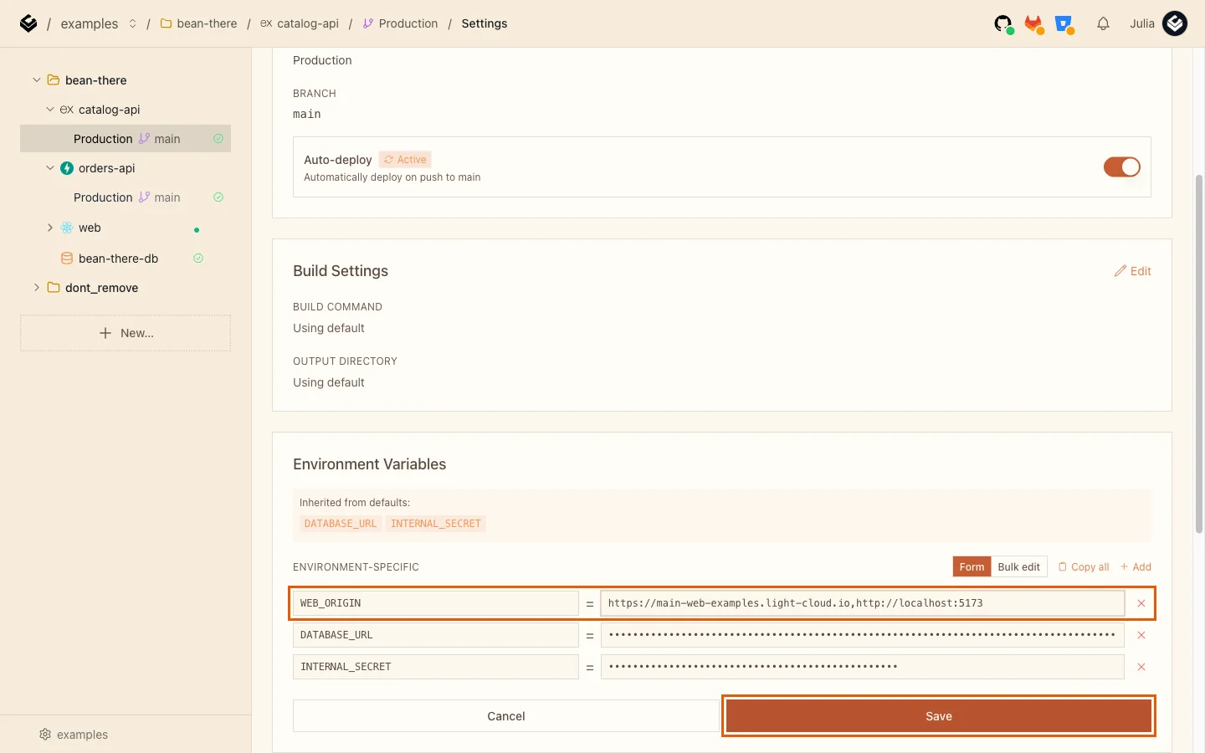Go to Production breadcrumb
Image resolution: width=1205 pixels, height=753 pixels.
click(400, 23)
